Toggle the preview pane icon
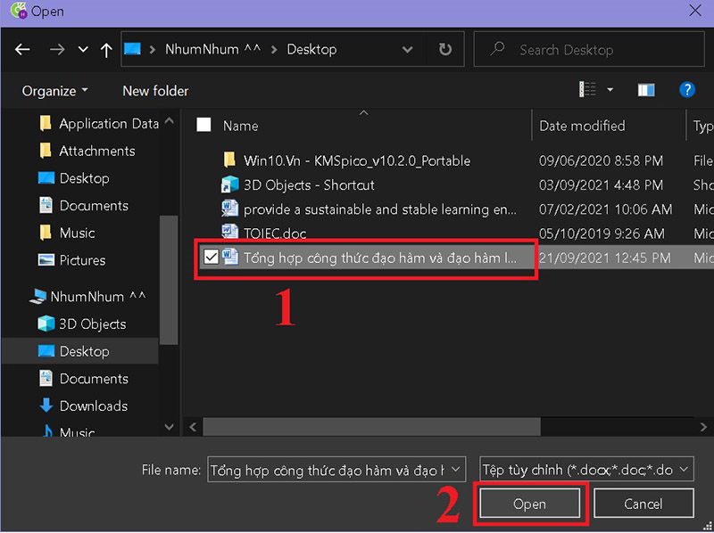 click(x=646, y=90)
